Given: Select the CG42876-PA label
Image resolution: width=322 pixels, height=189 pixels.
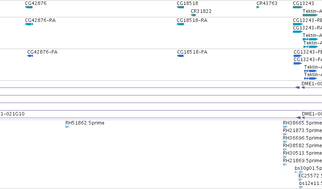Looking at the screenshot, I should coord(42,52).
